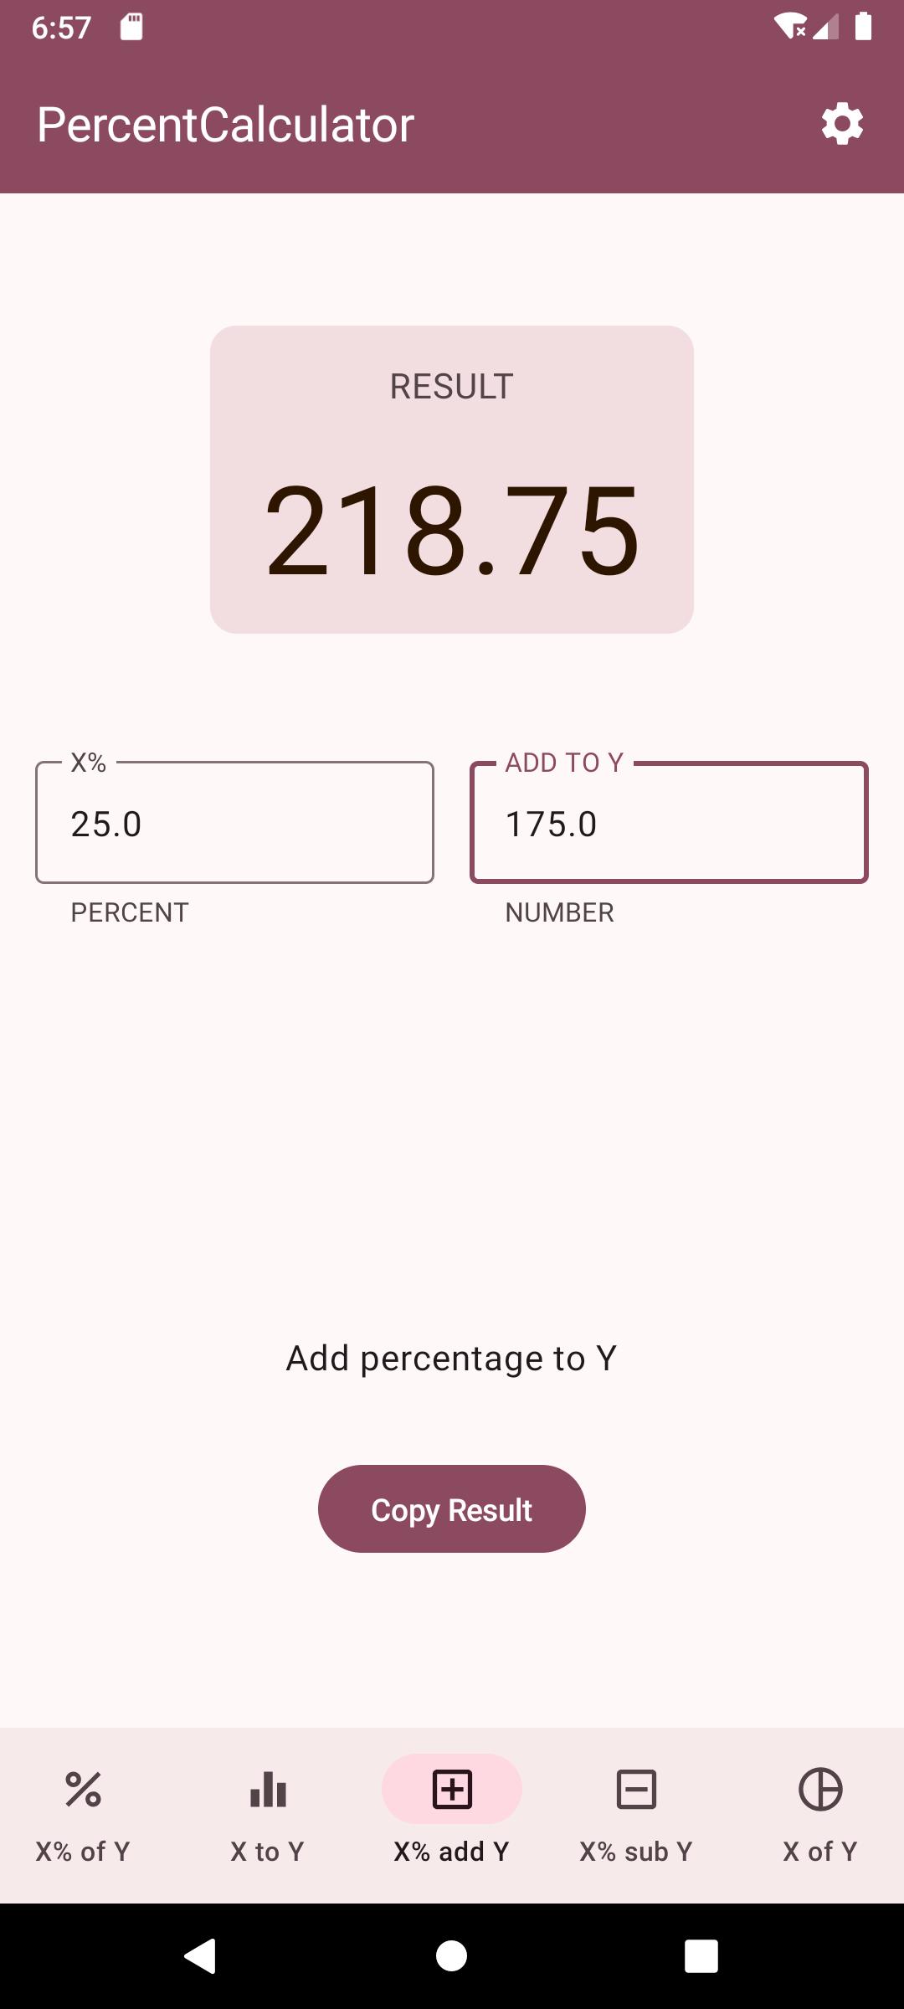
Task: Tap the "Add percentage to Y" description text
Action: [452, 1358]
